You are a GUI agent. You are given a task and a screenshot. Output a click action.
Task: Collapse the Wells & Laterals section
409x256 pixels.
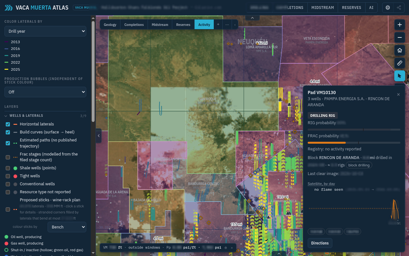(x=45, y=116)
